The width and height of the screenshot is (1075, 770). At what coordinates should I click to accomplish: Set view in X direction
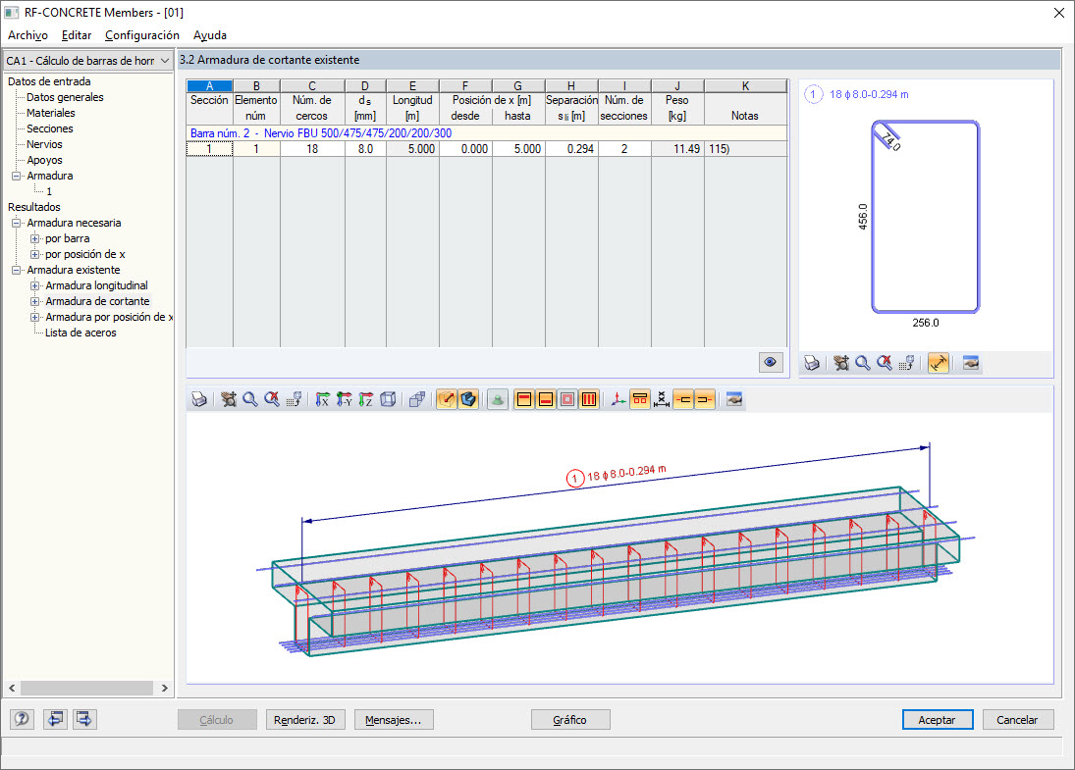pyautogui.click(x=322, y=399)
